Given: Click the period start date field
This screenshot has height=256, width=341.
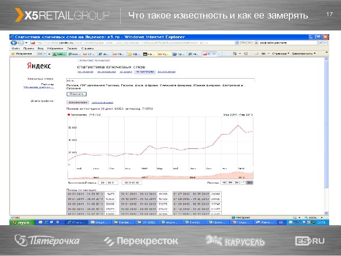Looking at the screenshot, I should pos(108,183).
